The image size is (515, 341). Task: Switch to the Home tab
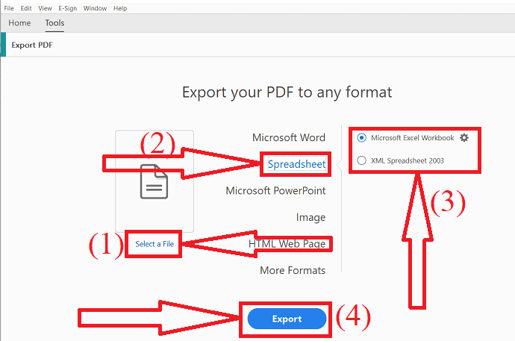tap(19, 23)
